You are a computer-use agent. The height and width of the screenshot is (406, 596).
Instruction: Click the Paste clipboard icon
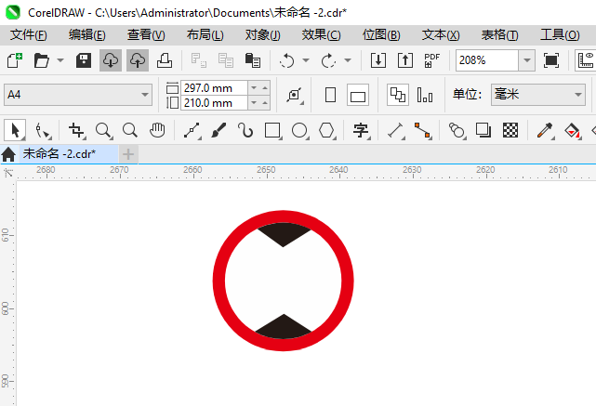[253, 60]
